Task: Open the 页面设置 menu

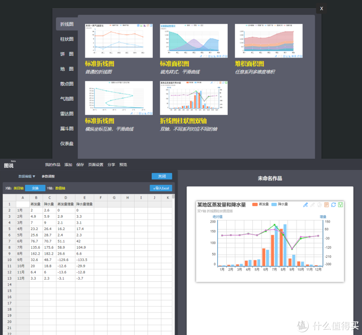Action: 96,165
